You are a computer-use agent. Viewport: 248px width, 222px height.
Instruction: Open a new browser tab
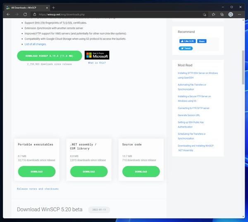pyautogui.click(x=53, y=7)
